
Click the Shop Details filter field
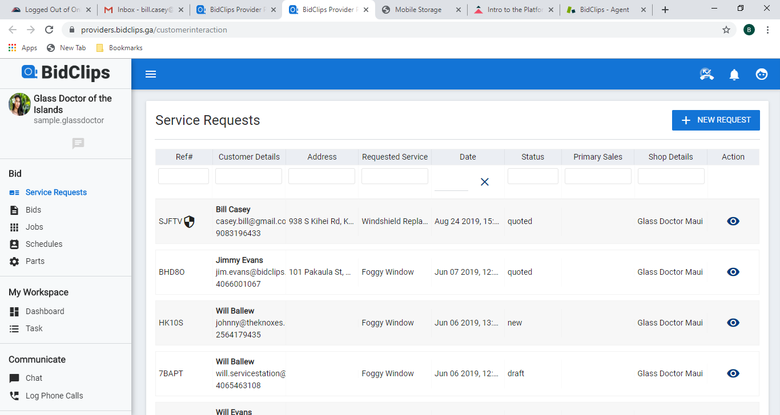tap(671, 176)
